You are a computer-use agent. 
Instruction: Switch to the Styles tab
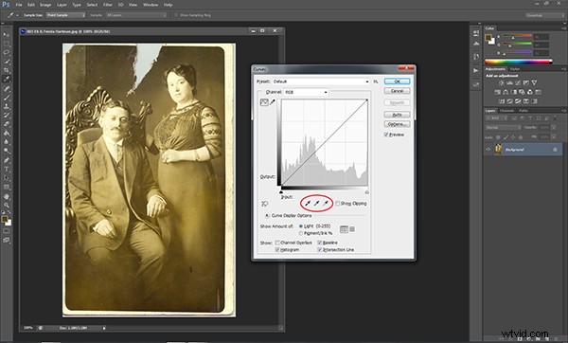coord(515,69)
